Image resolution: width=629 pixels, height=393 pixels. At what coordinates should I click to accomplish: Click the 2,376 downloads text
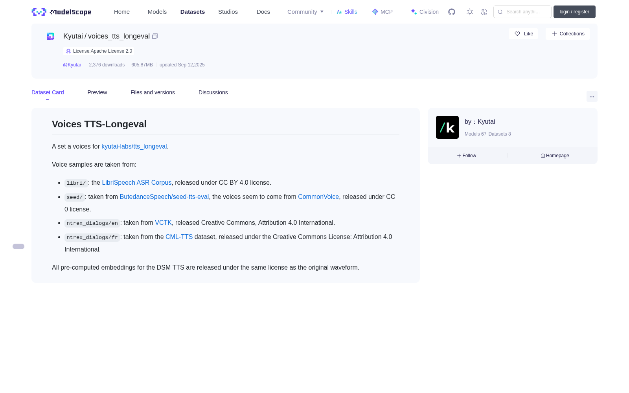pos(107,65)
